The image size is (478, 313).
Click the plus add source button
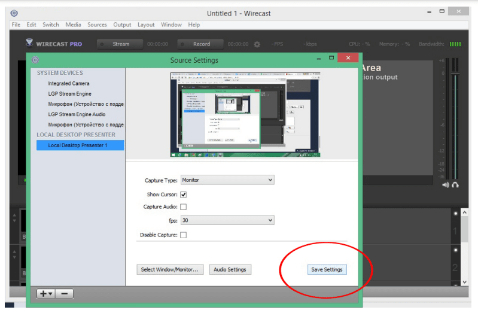click(46, 293)
